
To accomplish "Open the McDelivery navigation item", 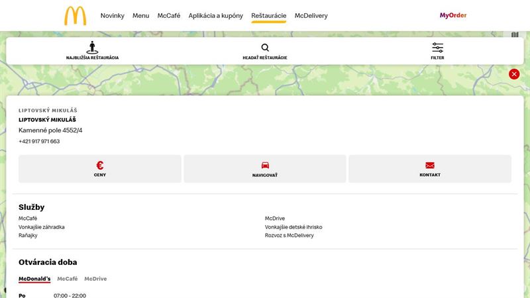I will coord(311,15).
